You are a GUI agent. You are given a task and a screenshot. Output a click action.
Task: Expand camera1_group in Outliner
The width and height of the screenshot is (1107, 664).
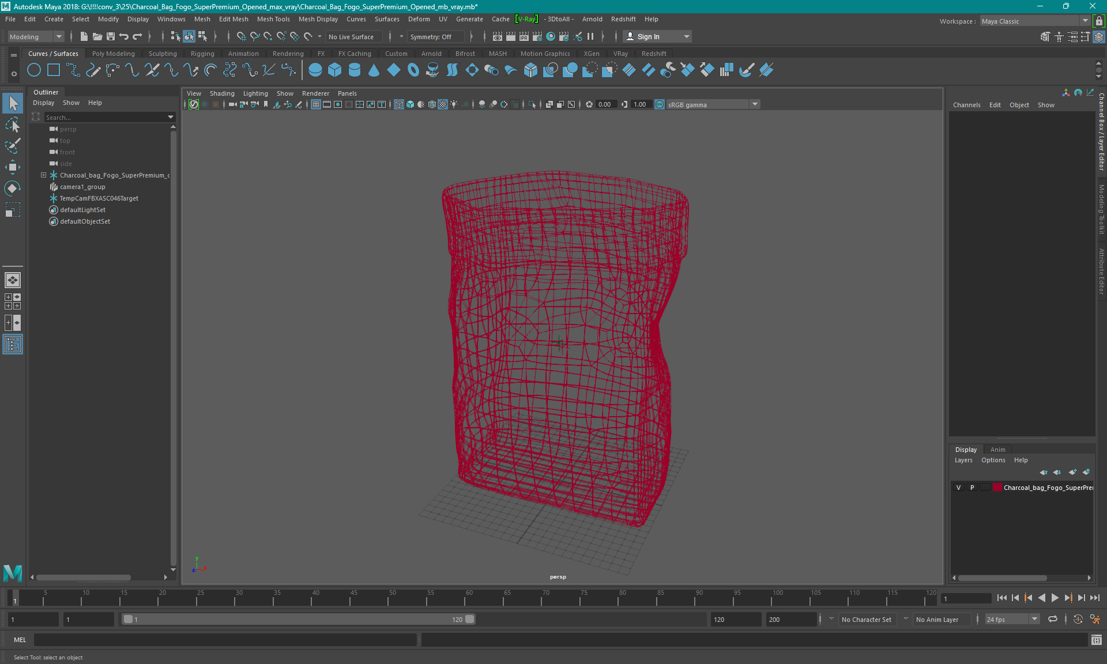[x=43, y=187]
